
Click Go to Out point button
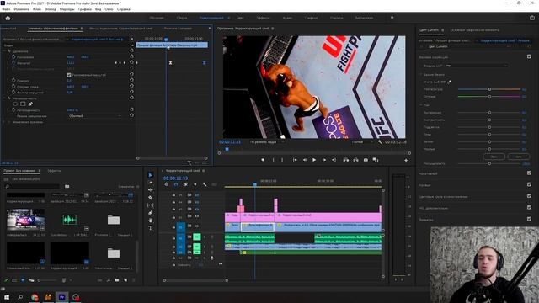(x=334, y=160)
